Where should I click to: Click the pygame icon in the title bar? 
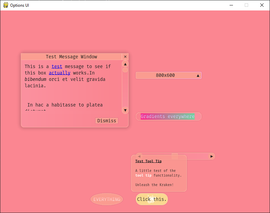click(x=6, y=5)
